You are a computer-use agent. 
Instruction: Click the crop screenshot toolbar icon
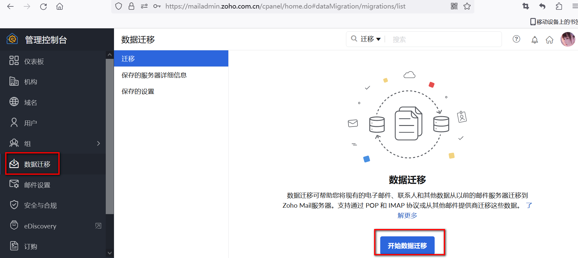(526, 6)
